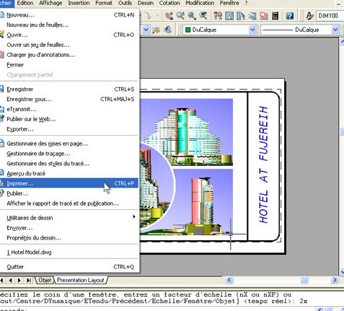The image size is (344, 311).
Task: Click the make object's layer current icon
Action: coord(156,30)
